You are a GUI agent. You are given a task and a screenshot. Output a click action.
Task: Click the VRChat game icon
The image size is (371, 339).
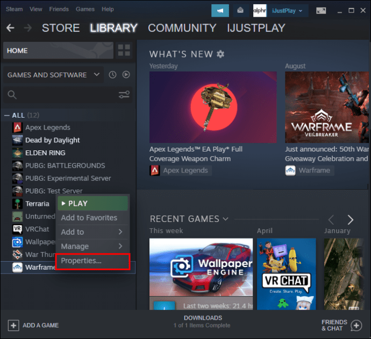click(17, 229)
